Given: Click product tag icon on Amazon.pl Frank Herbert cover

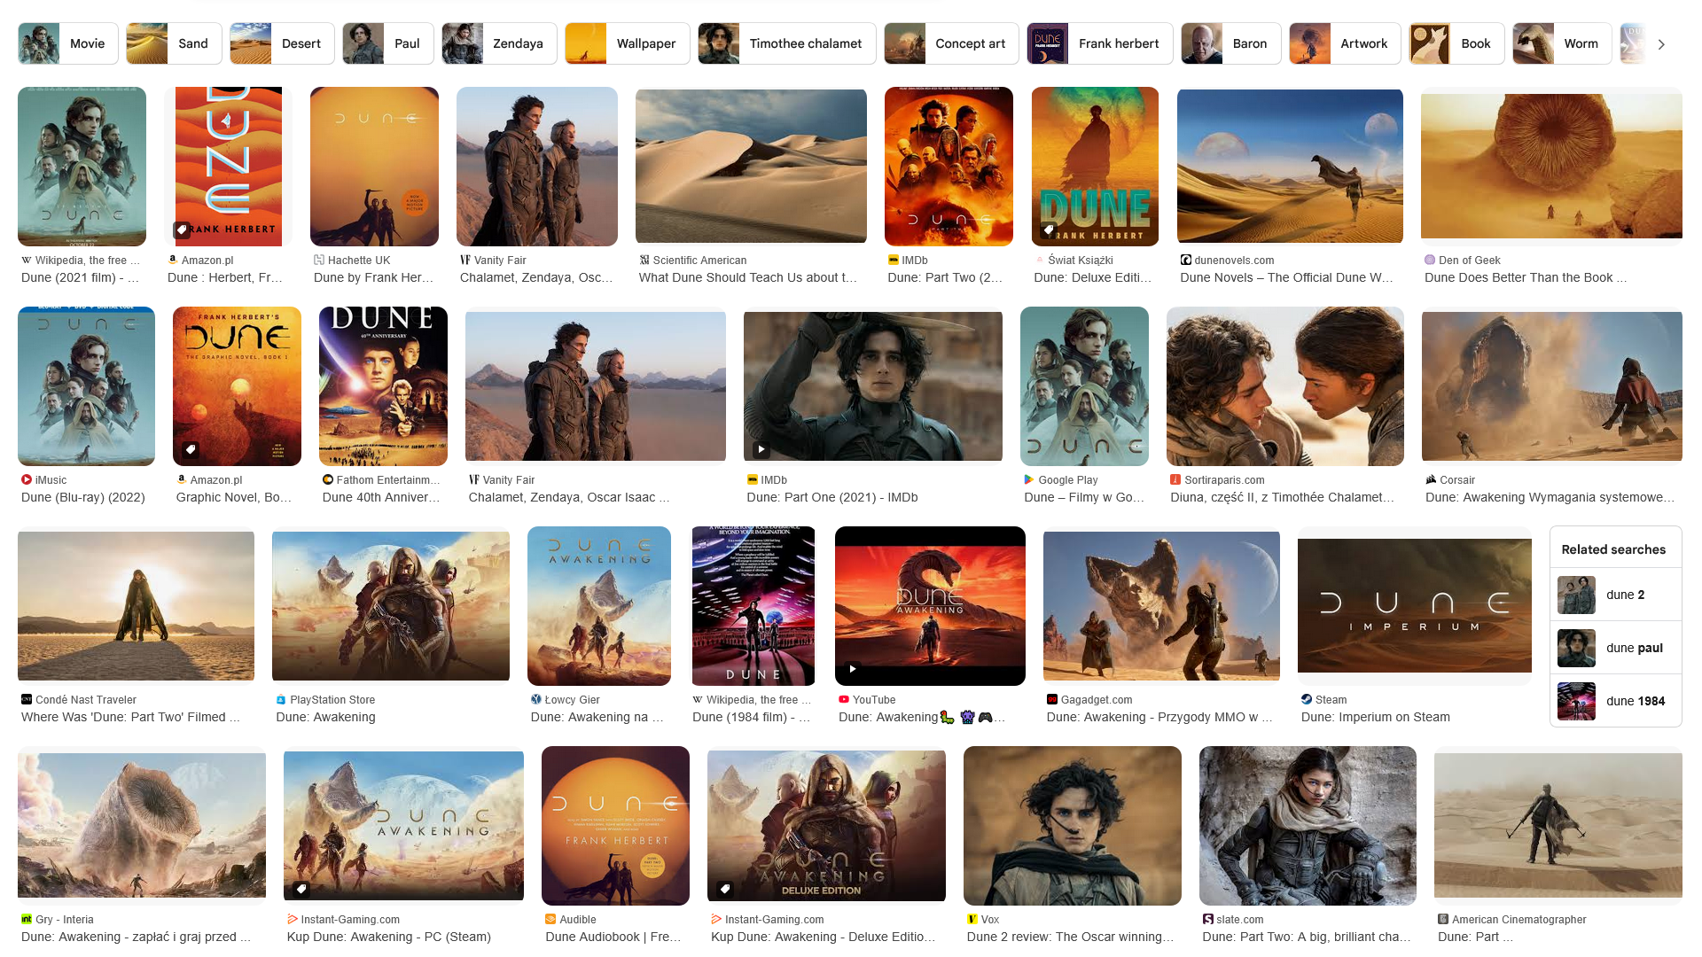Looking at the screenshot, I should tap(181, 230).
